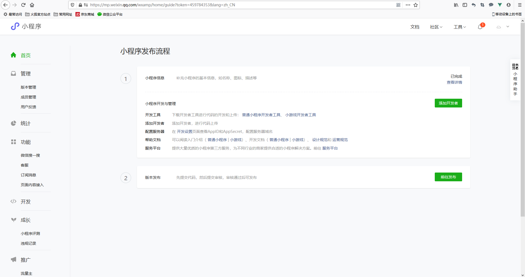Image resolution: width=525 pixels, height=277 pixels.
Task: Click the browser home button icon
Action: [x=32, y=5]
